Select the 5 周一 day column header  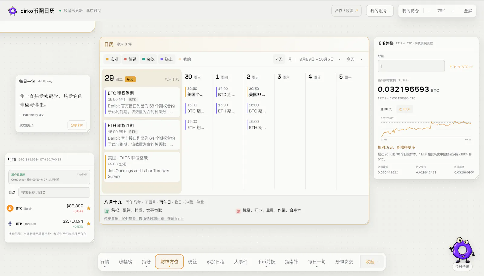[345, 77]
